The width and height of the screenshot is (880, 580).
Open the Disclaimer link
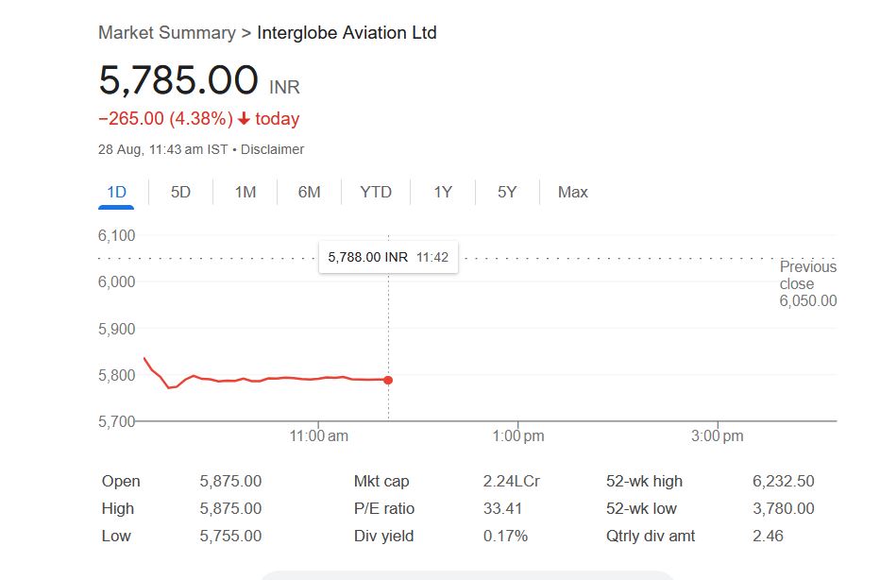[273, 149]
